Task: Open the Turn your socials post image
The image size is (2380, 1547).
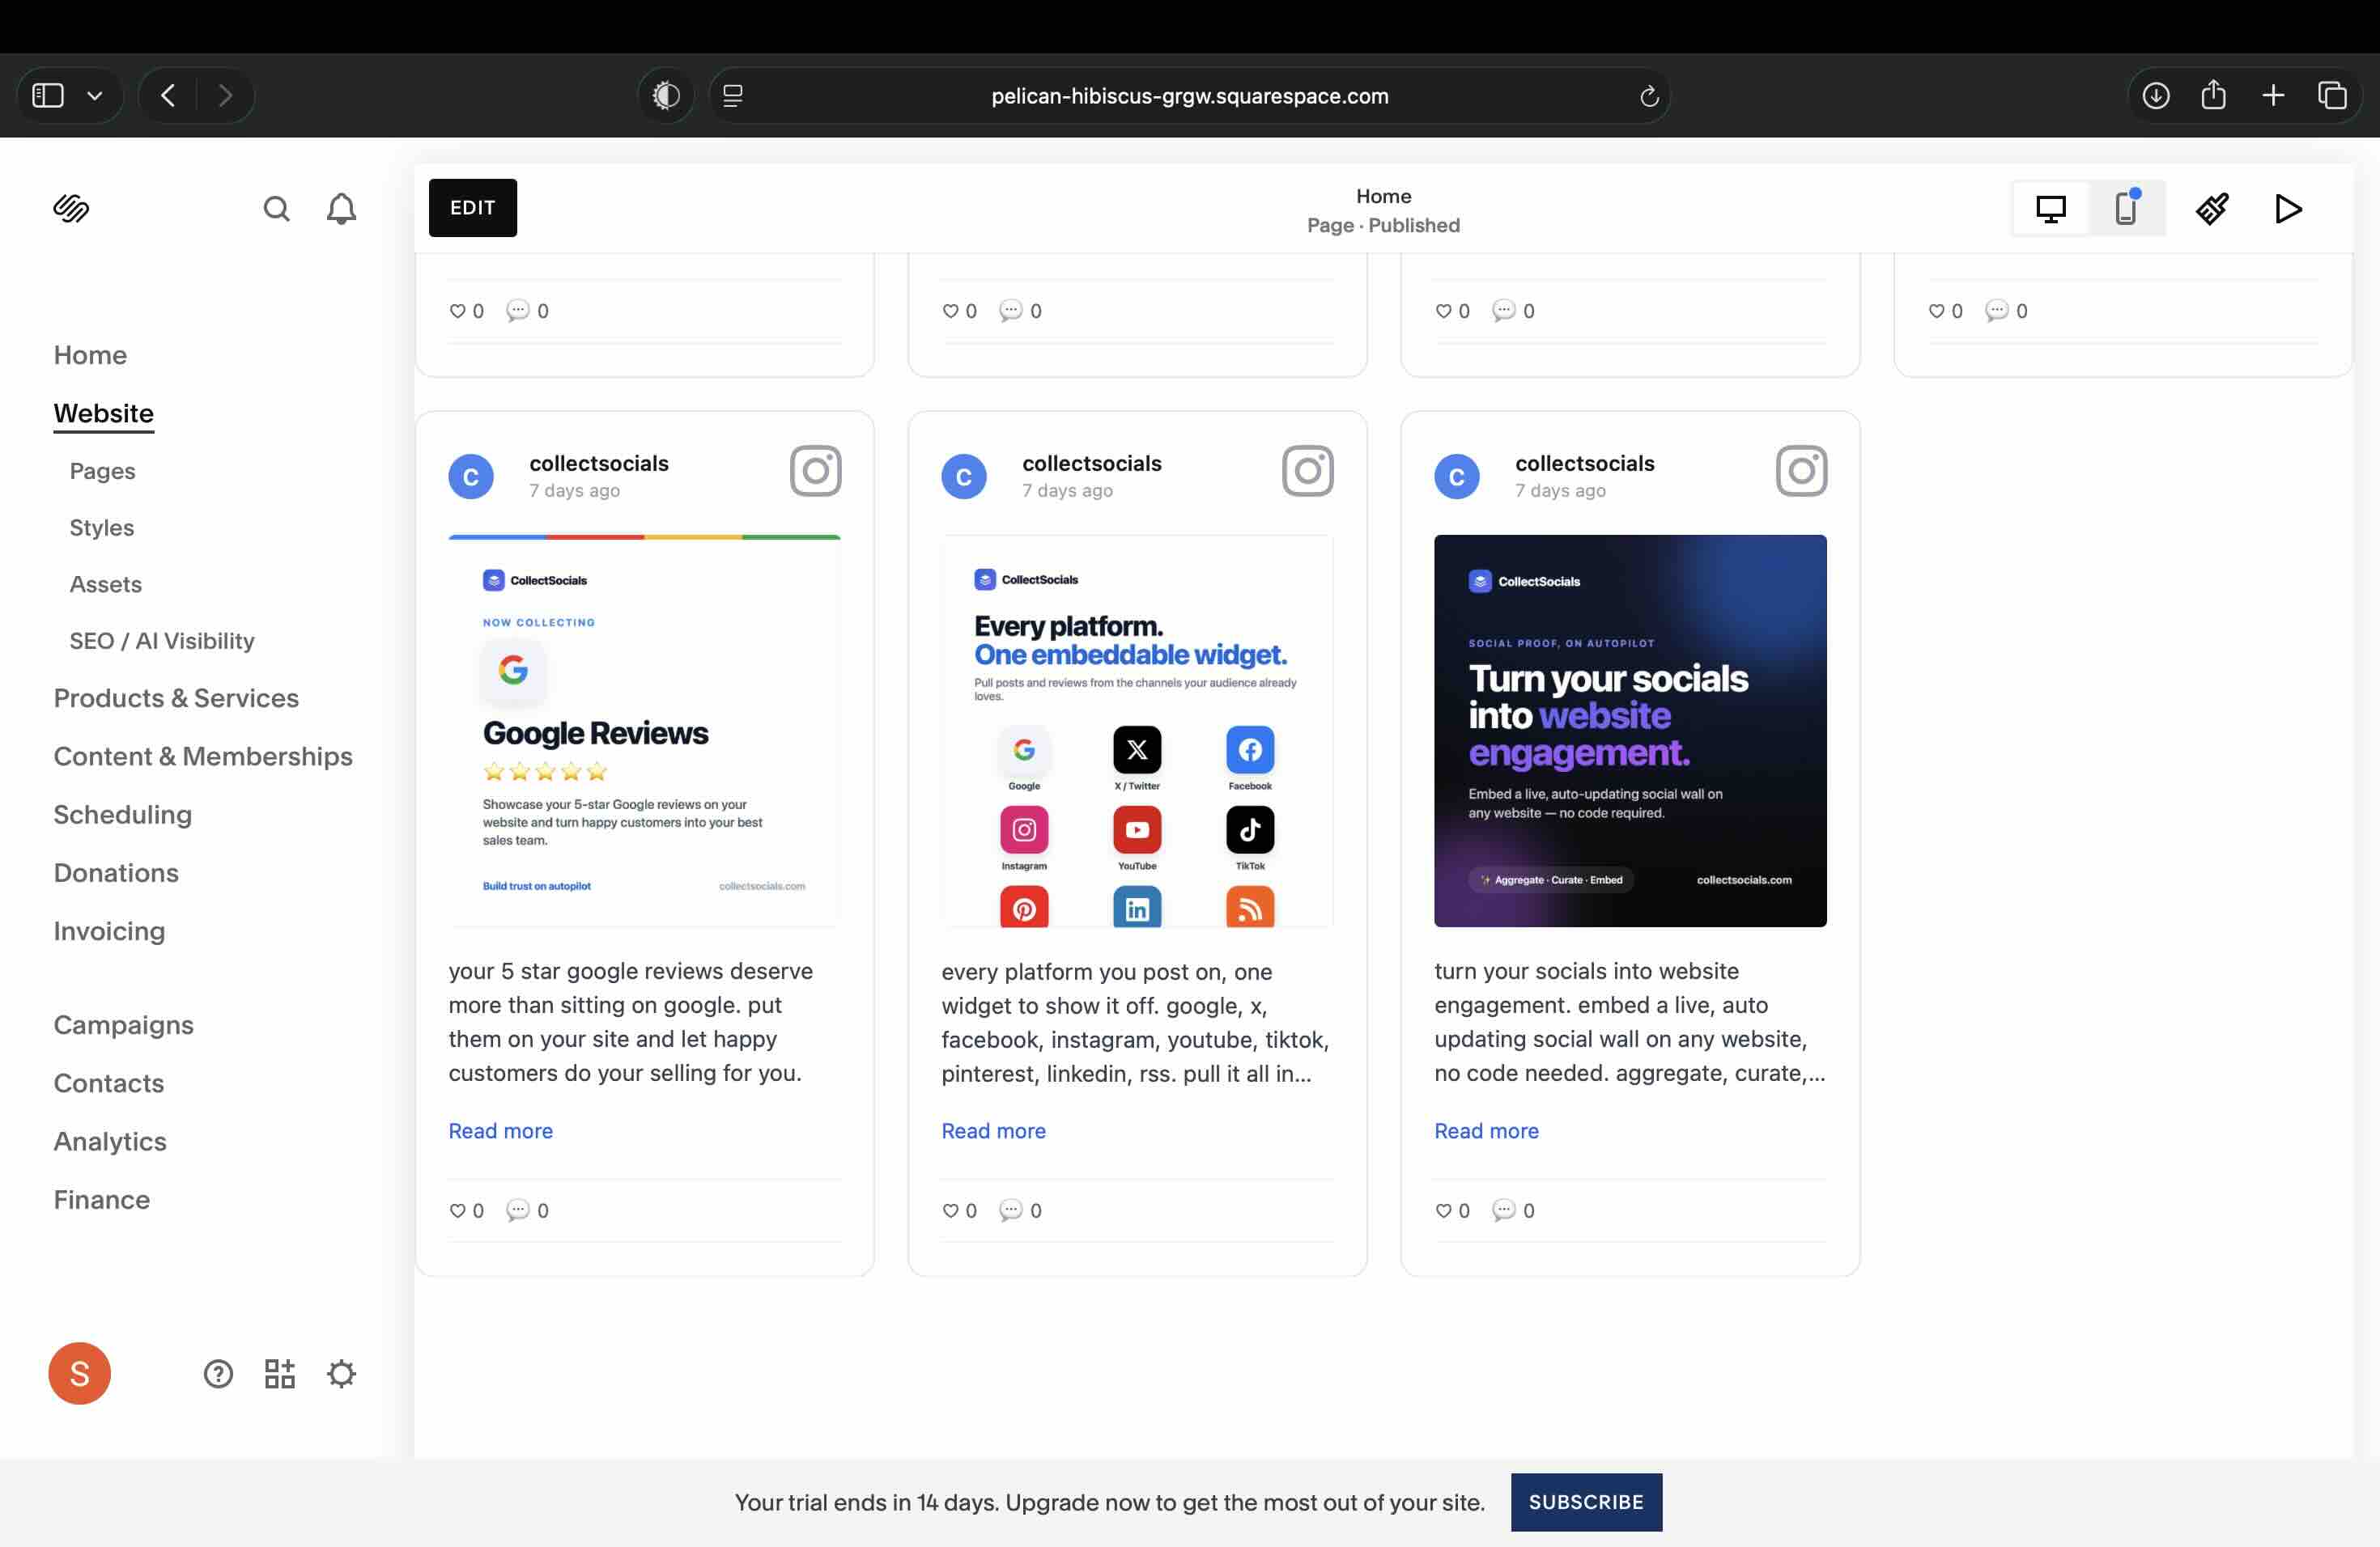Action: click(1630, 731)
